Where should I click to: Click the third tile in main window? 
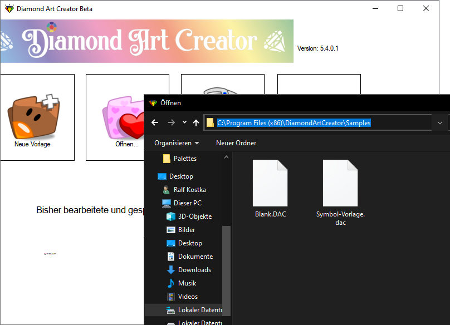[222, 84]
